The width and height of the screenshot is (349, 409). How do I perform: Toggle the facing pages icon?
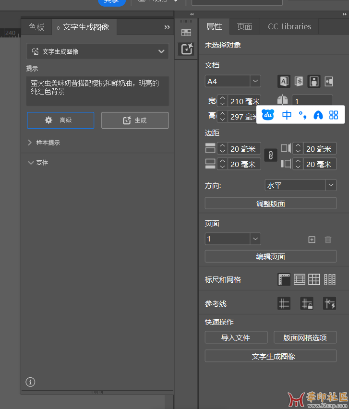tap(282, 100)
